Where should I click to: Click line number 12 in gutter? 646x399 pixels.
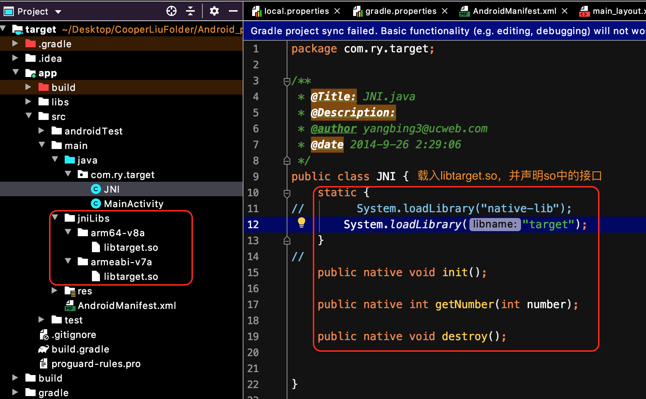tap(253, 224)
